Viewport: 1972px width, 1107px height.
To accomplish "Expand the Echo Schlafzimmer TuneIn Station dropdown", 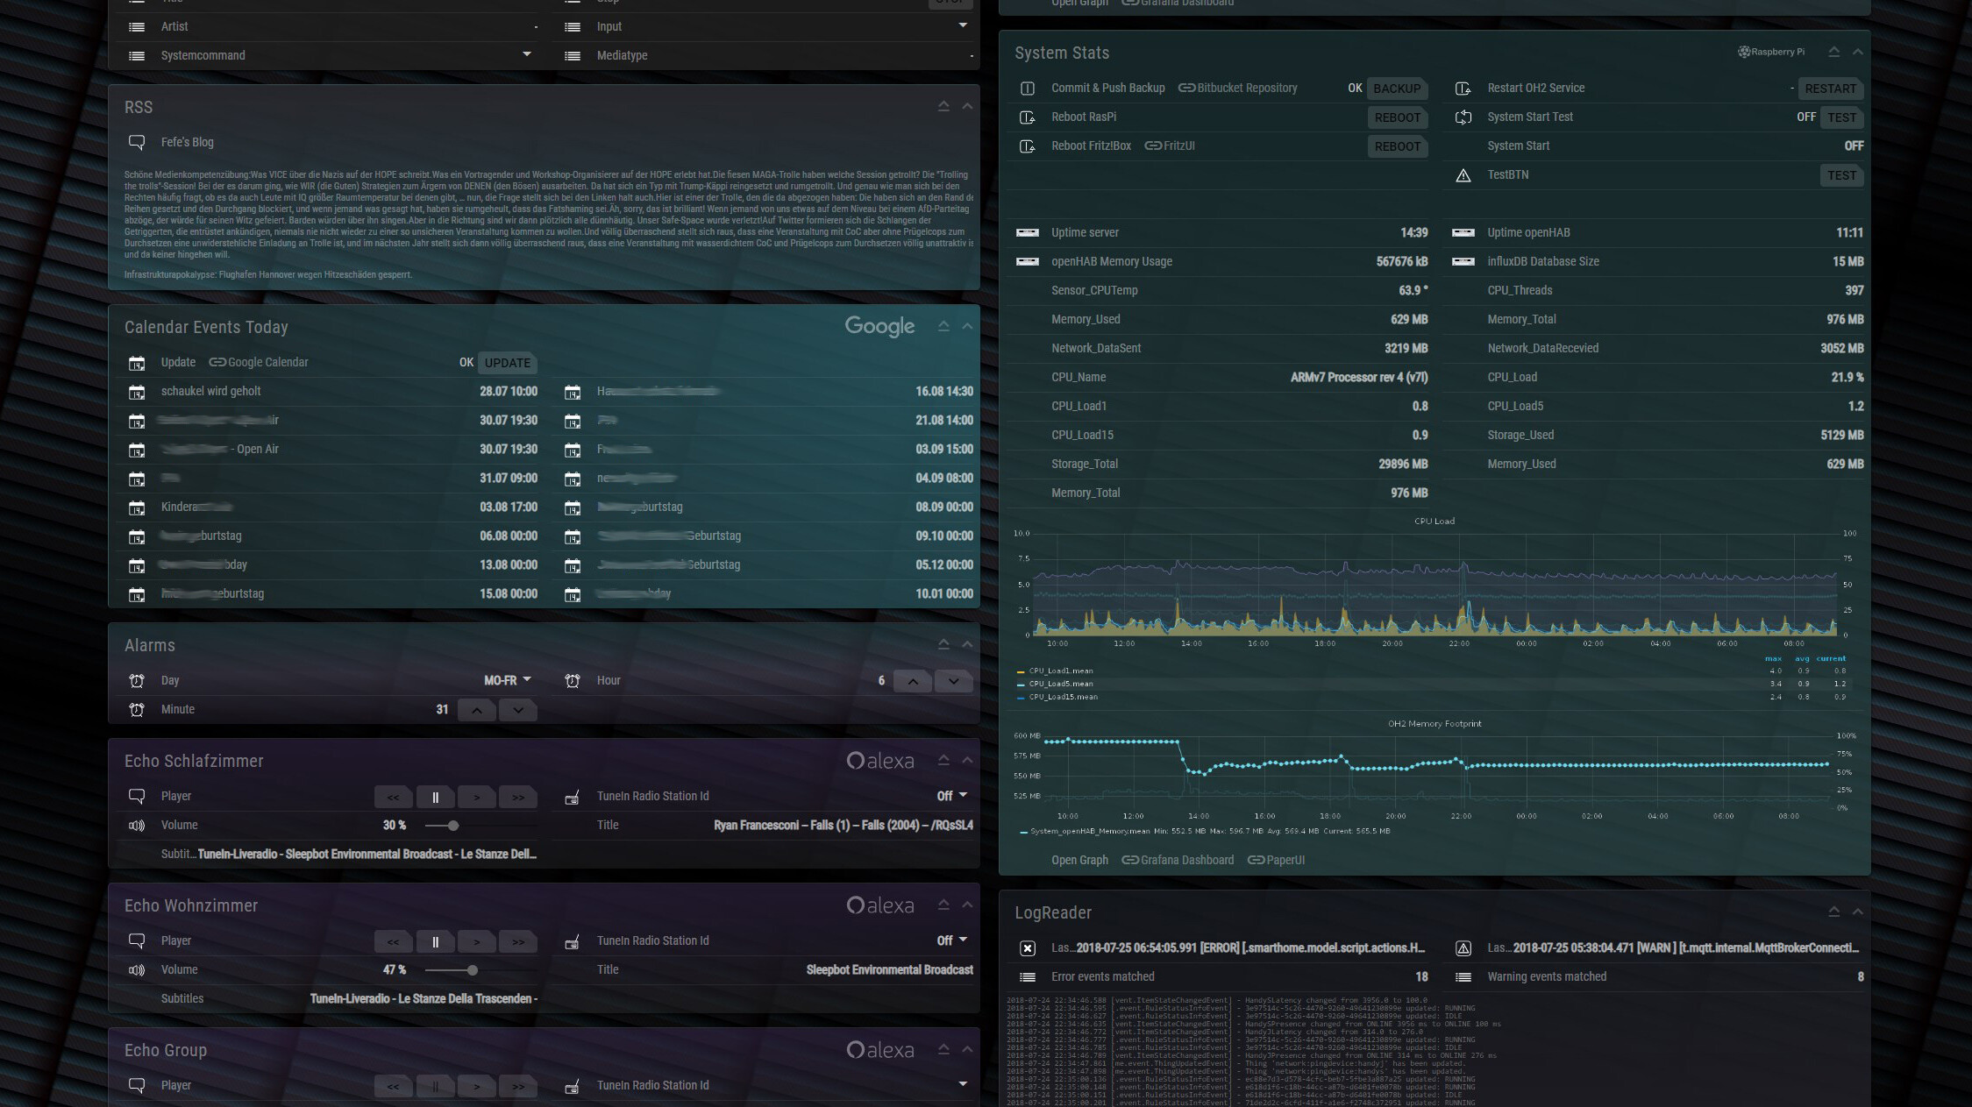I will pos(962,796).
